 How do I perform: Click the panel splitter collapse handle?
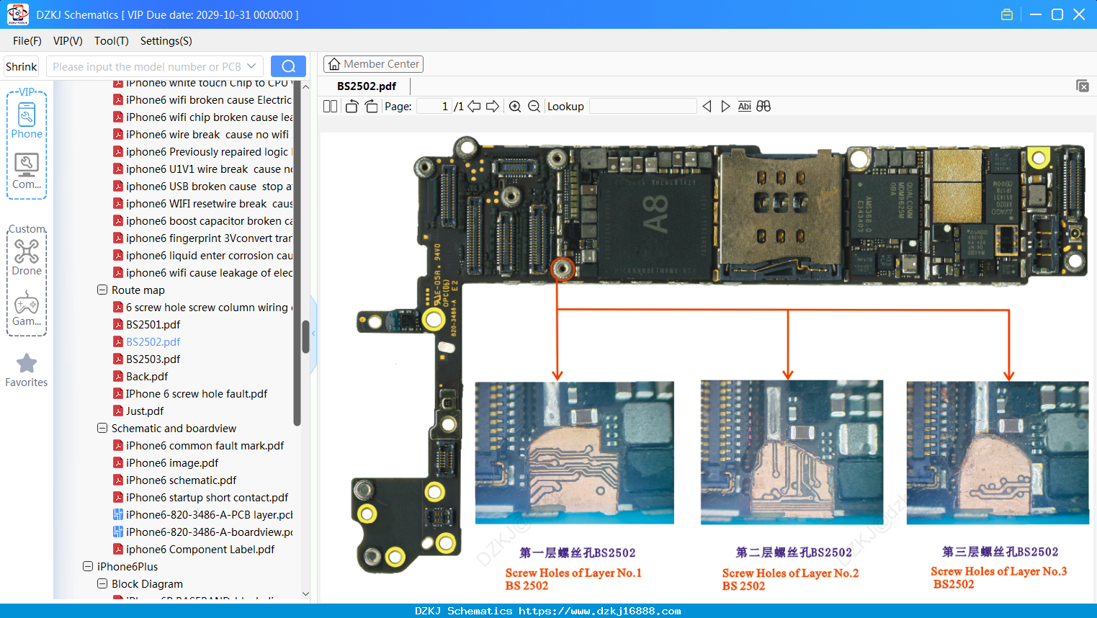click(313, 333)
